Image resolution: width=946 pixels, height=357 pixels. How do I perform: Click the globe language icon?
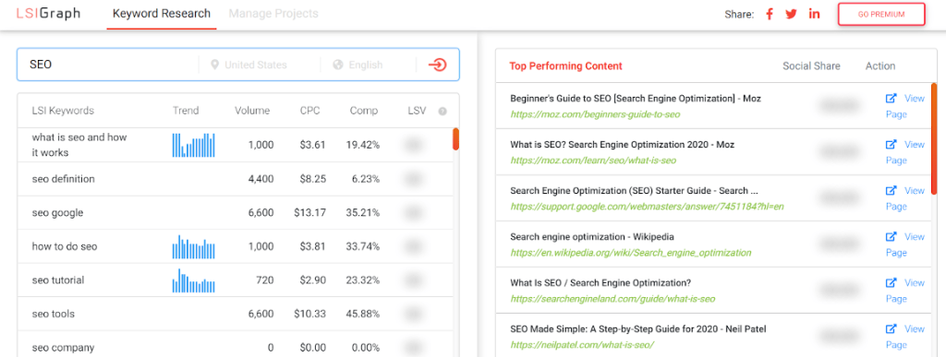338,65
